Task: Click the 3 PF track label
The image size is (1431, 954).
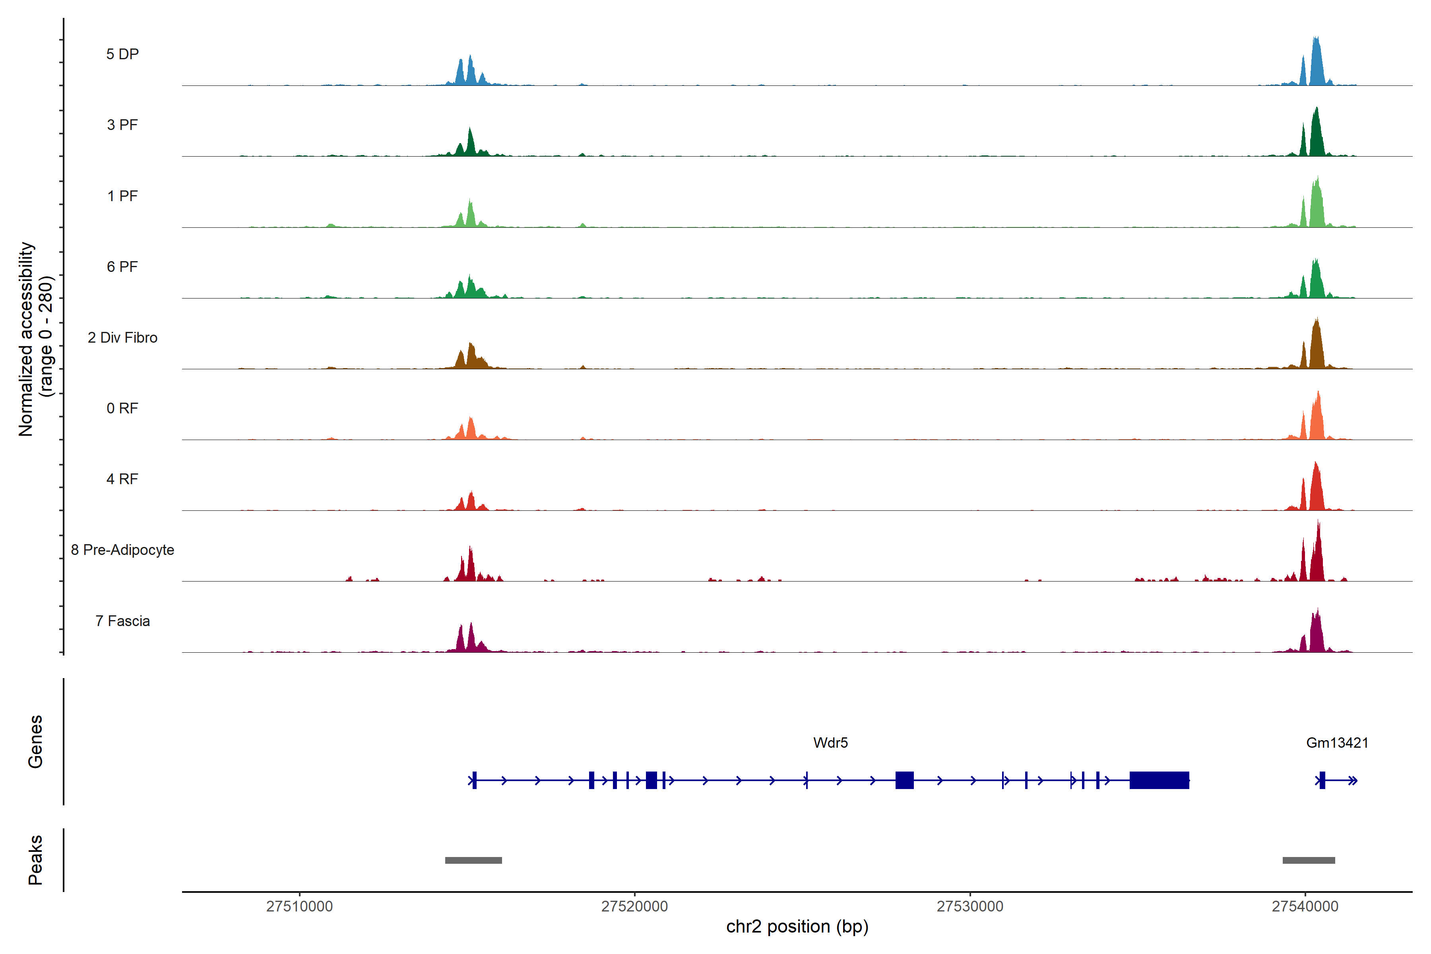Action: coord(122,125)
